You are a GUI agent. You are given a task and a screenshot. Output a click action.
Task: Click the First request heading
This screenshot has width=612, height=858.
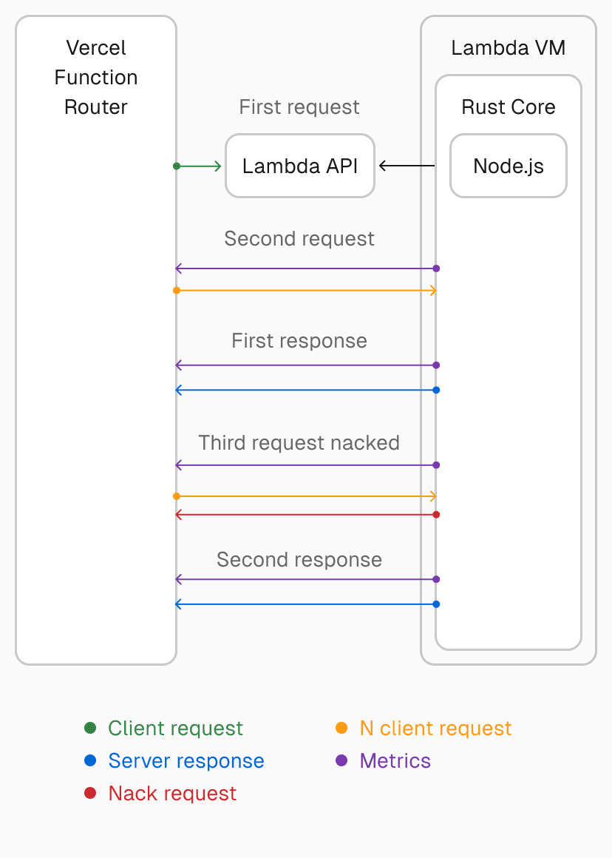pos(299,107)
